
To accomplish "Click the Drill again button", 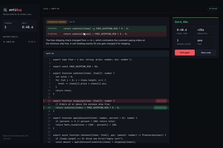I will point(185,53).
